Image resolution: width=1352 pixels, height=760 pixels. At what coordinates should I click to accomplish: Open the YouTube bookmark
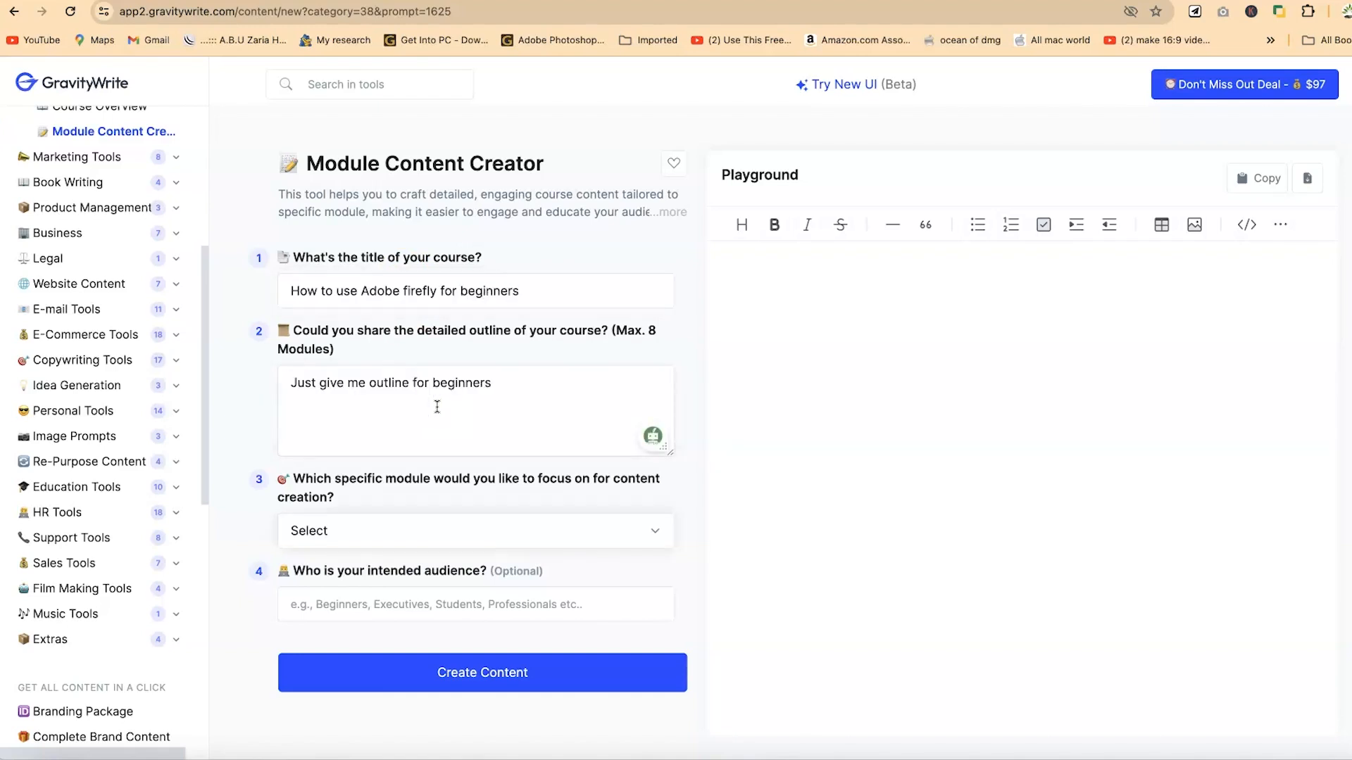[x=33, y=40]
